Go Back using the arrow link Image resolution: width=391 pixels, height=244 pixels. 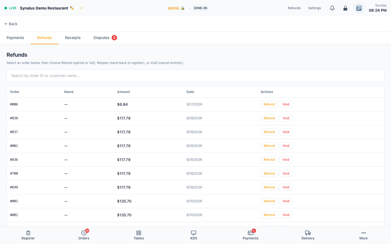11,24
